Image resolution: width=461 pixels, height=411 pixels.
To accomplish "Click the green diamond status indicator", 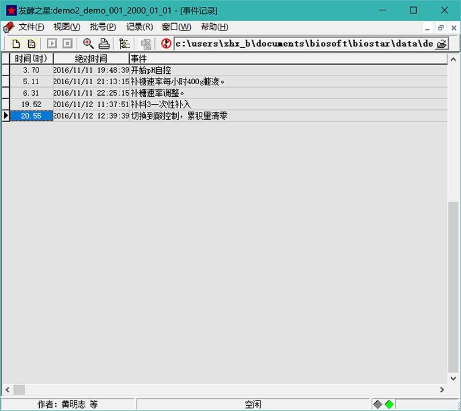I will [390, 404].
